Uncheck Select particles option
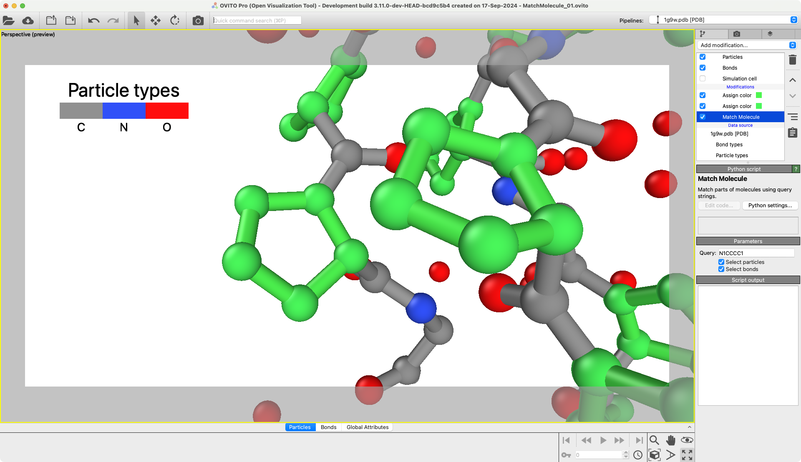 721,262
